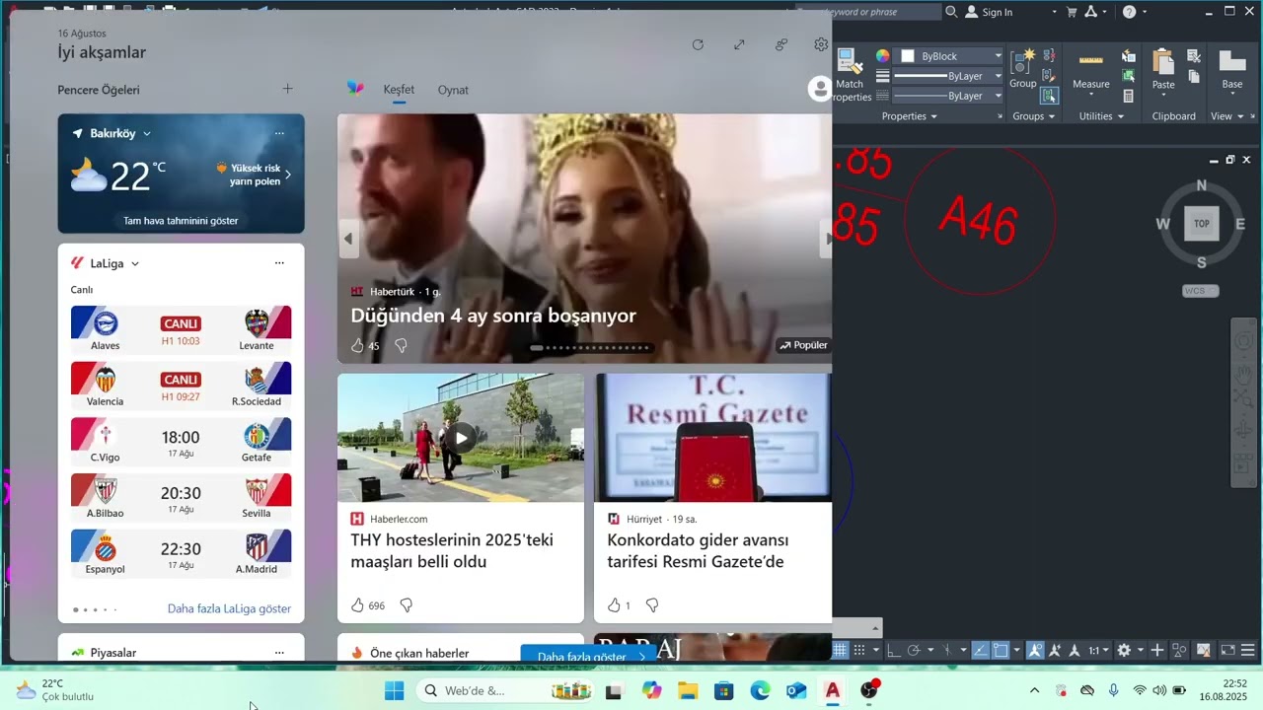Open ByLayer linetype dropdown
The width and height of the screenshot is (1263, 710).
tap(998, 96)
